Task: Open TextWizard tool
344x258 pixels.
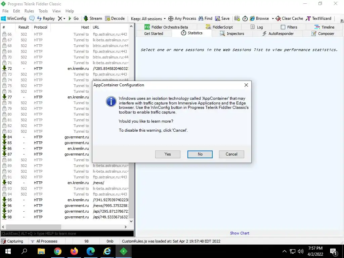Action: point(318,18)
